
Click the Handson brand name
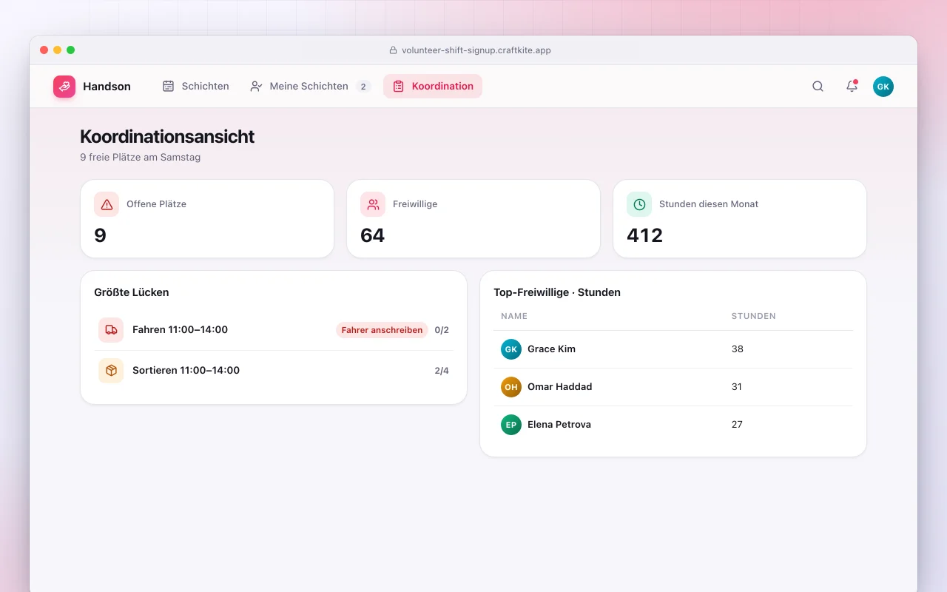(x=107, y=87)
